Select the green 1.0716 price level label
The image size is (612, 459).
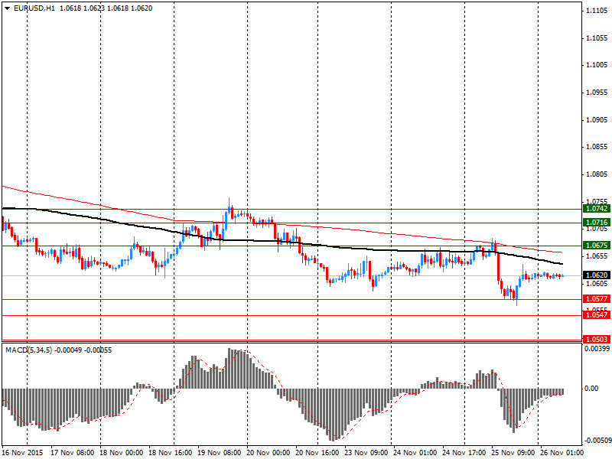(595, 222)
